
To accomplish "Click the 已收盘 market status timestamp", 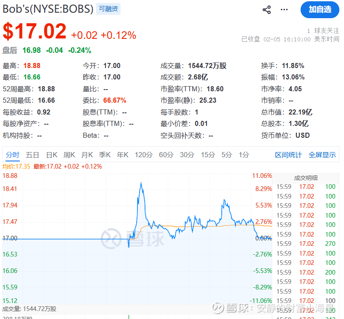I will 290,39.
